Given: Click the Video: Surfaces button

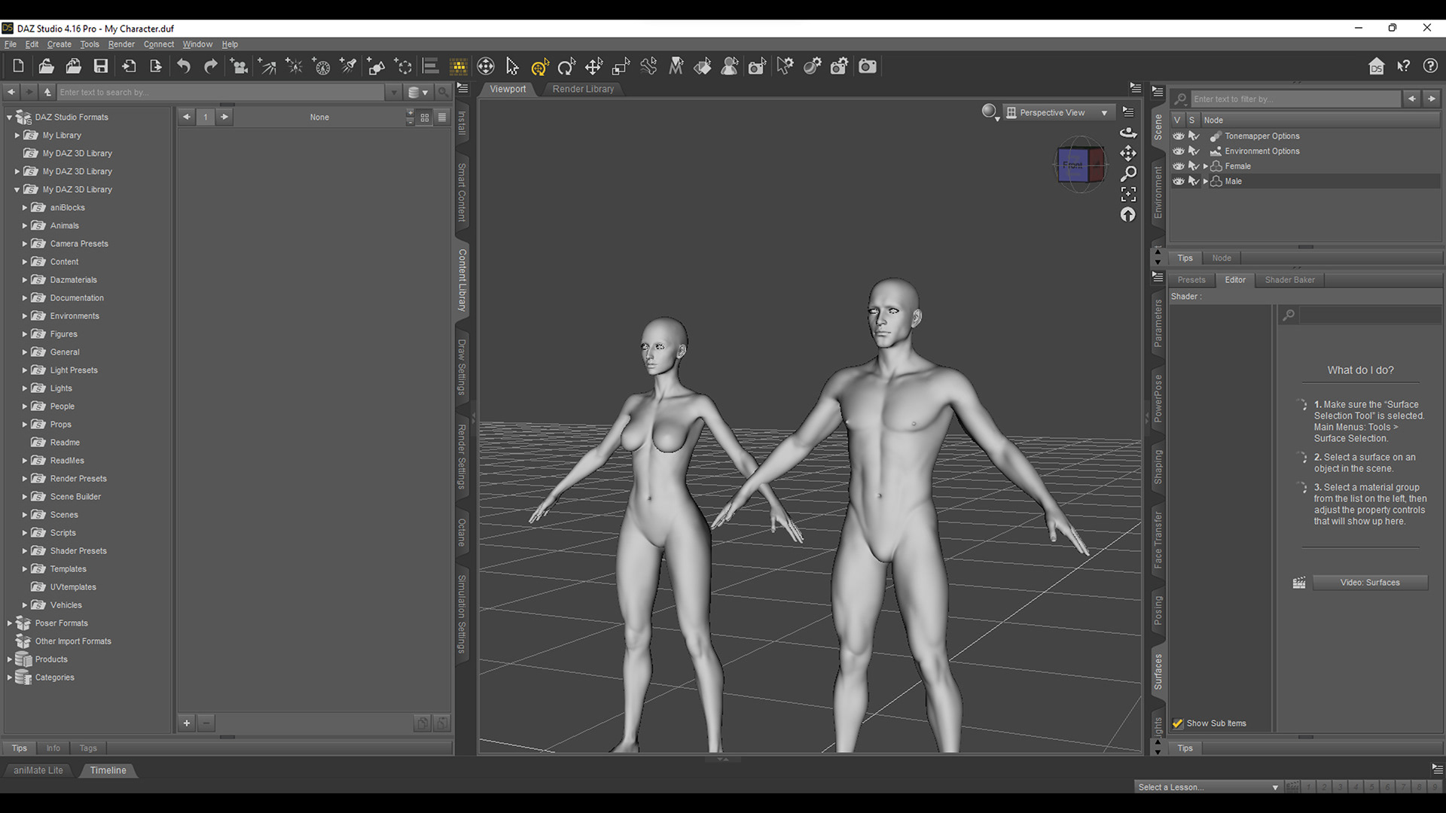Looking at the screenshot, I should [1369, 583].
